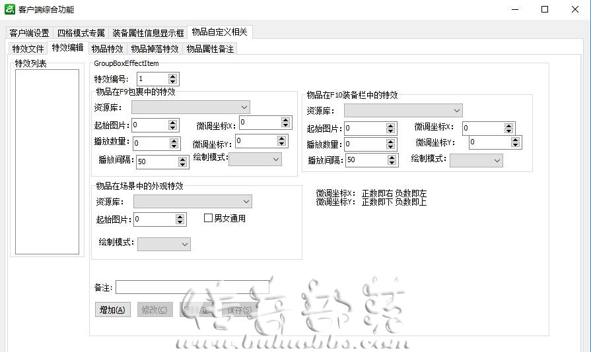Viewport: 591px width, 352px height.
Task: Open the 物品掉落特效 tab
Action: (x=155, y=49)
